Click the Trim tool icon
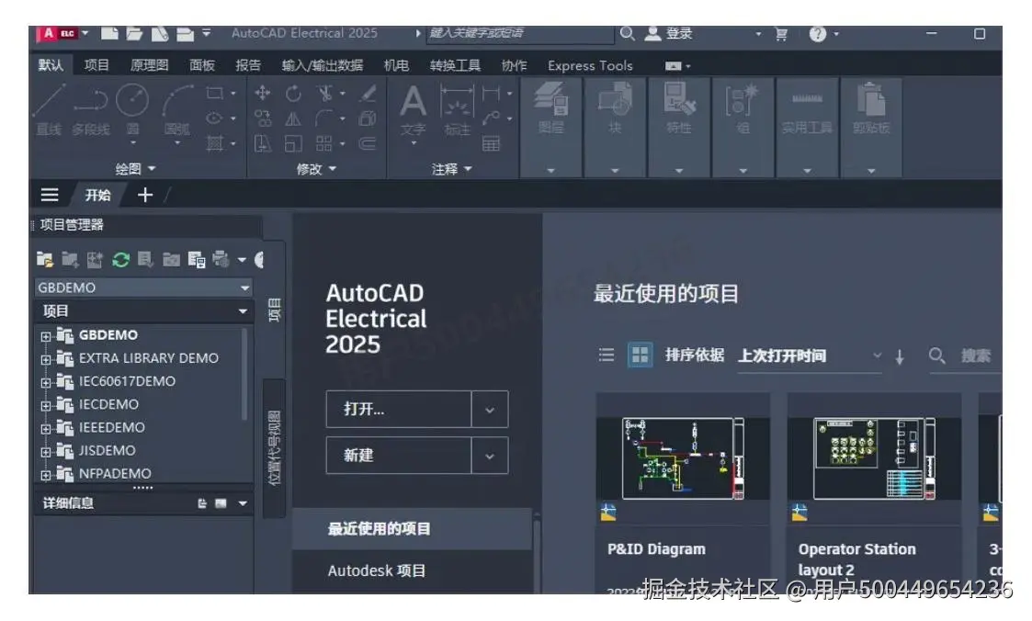Image resolution: width=1032 pixels, height=621 pixels. click(324, 94)
